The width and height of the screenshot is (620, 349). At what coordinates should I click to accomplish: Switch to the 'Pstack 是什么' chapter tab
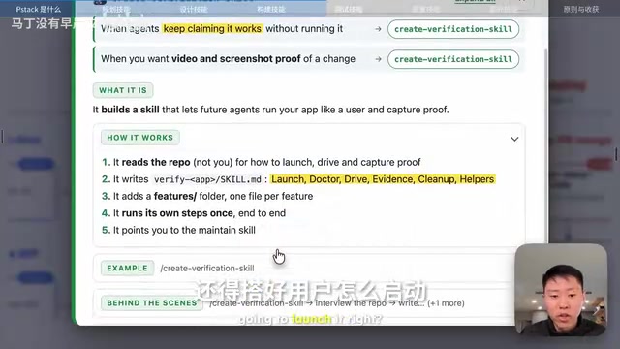click(x=39, y=9)
